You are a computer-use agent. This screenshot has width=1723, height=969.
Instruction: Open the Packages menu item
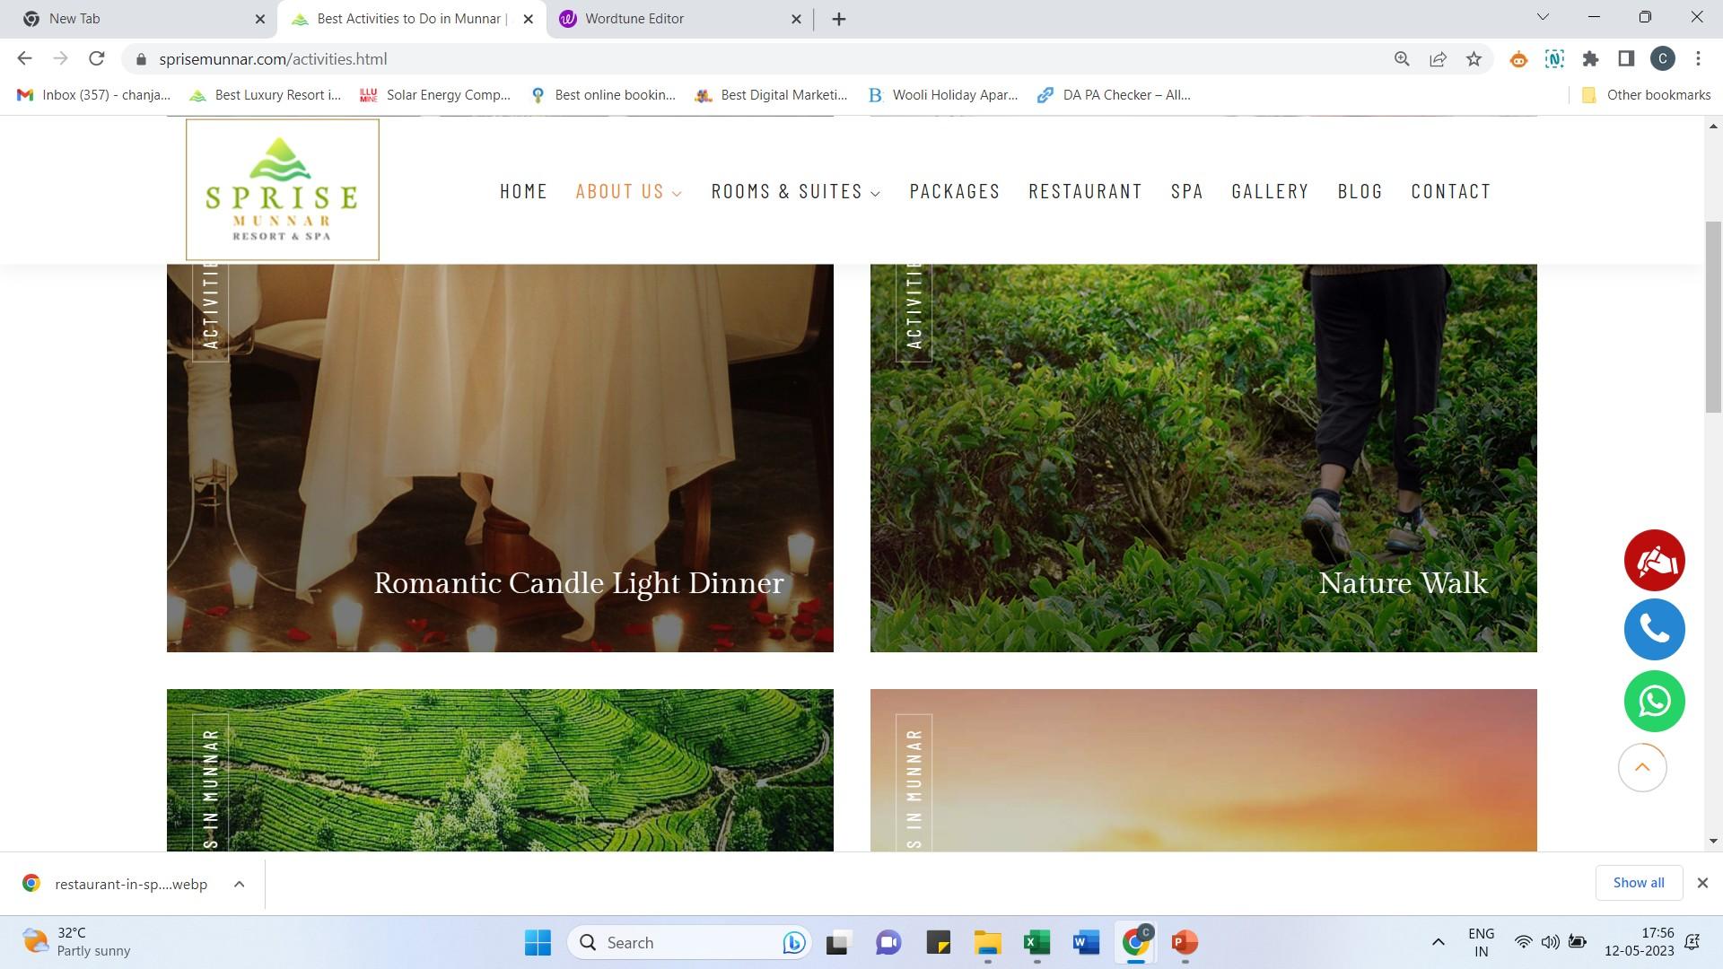[x=954, y=191]
